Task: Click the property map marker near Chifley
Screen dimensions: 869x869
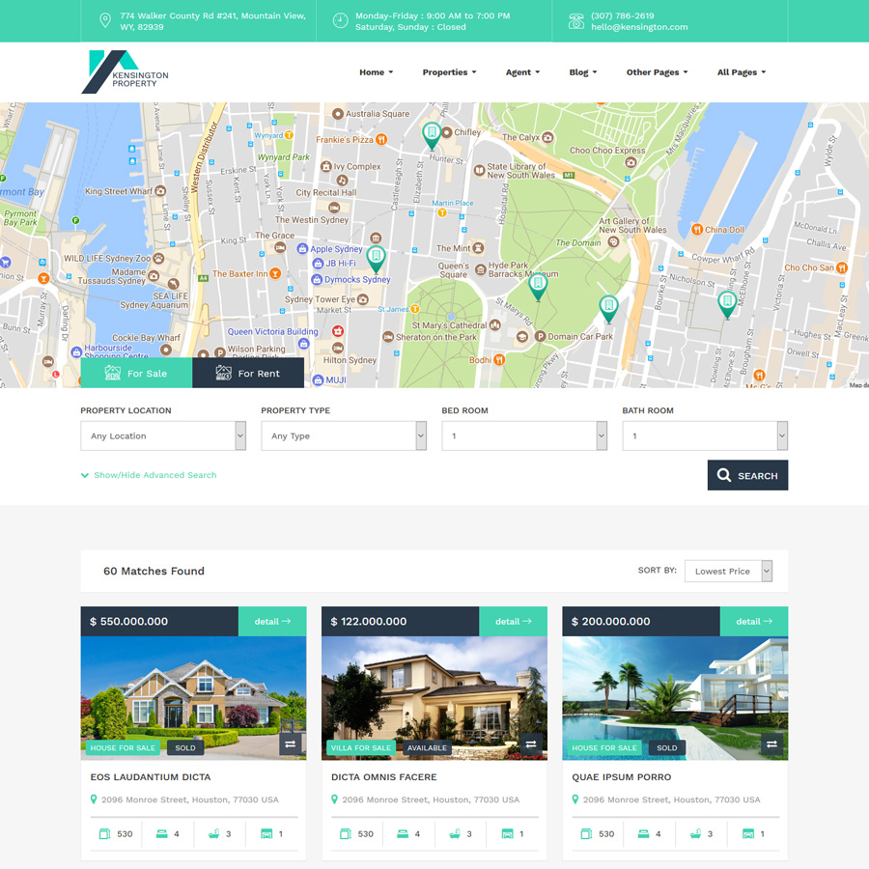Action: pyautogui.click(x=432, y=134)
